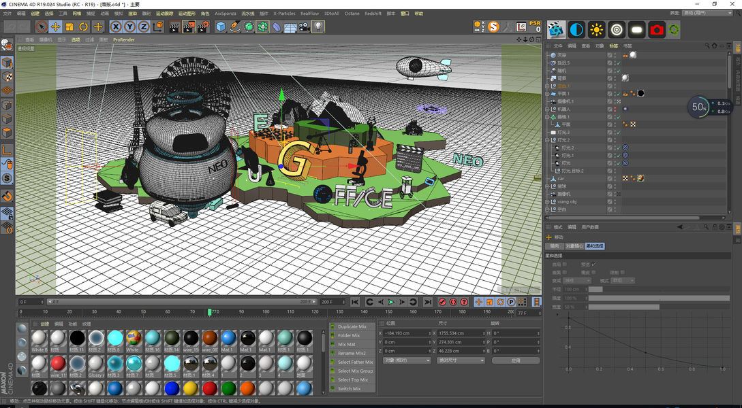Jump to the end of animation
Viewport: 742px width, 408px height.
pyautogui.click(x=427, y=302)
